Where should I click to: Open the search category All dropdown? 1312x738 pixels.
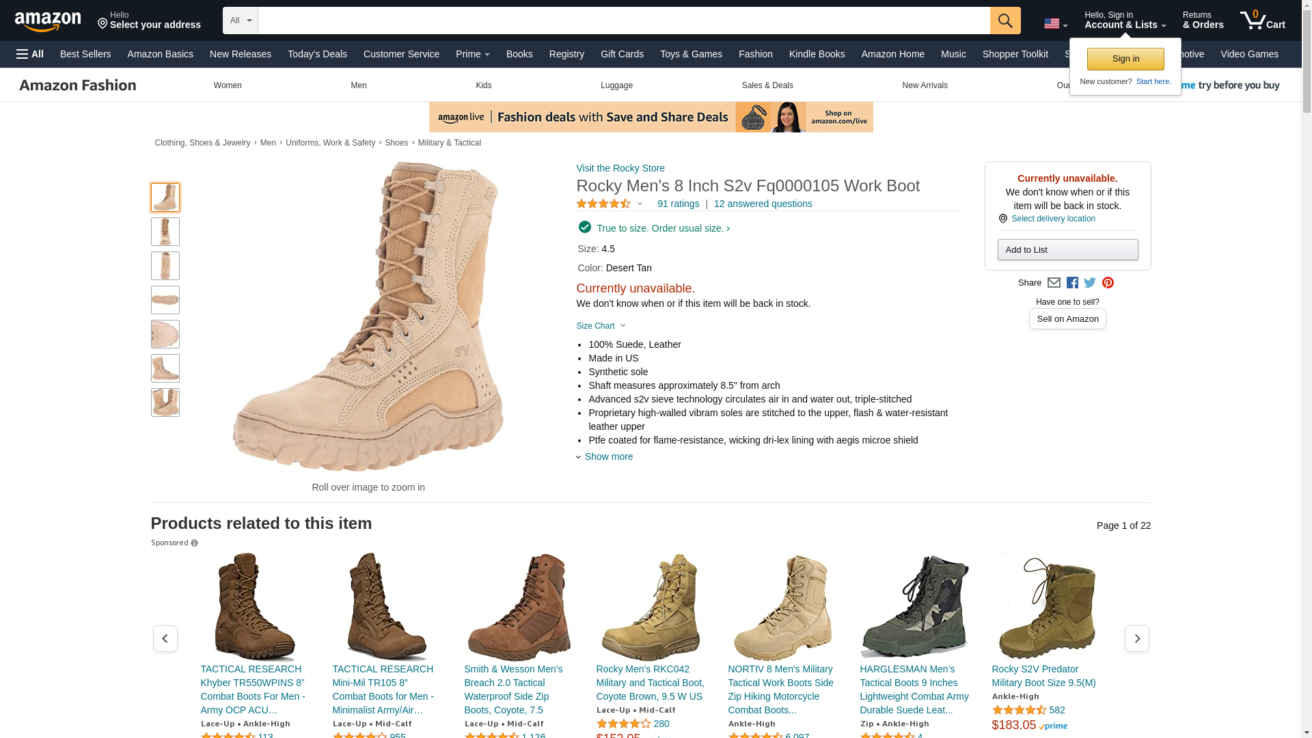point(240,20)
